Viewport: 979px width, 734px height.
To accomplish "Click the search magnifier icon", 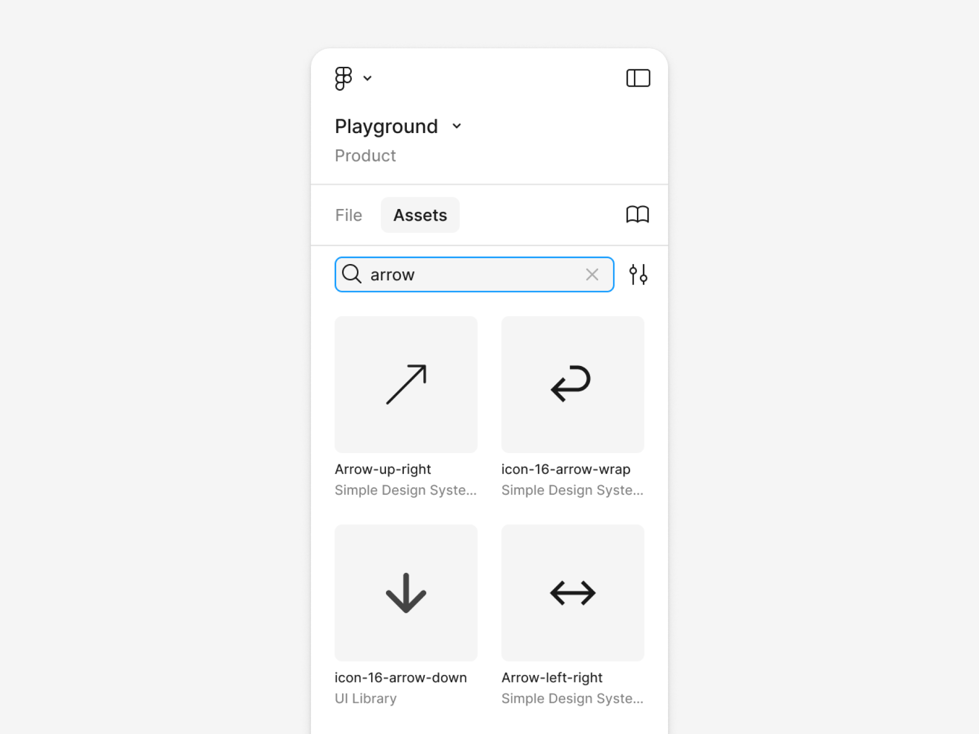I will pos(352,274).
